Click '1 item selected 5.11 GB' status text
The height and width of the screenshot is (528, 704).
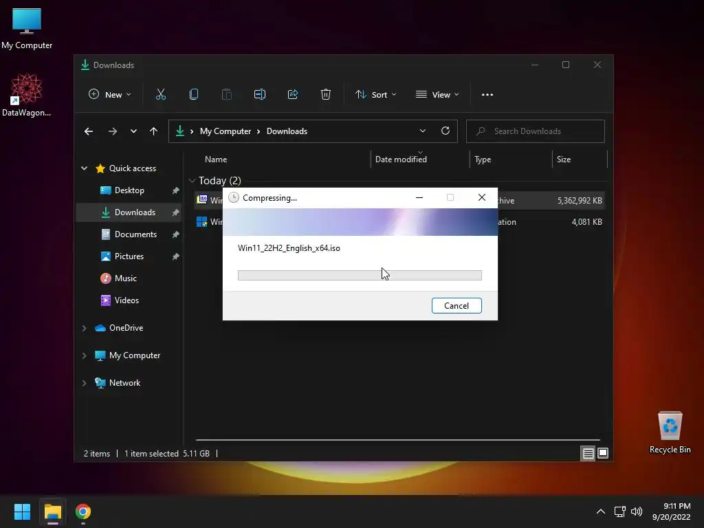167,454
